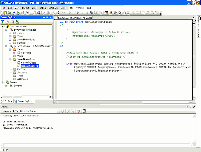201x152 pixels.
Task: Click the New Project toolbar icon
Action: tap(5, 13)
